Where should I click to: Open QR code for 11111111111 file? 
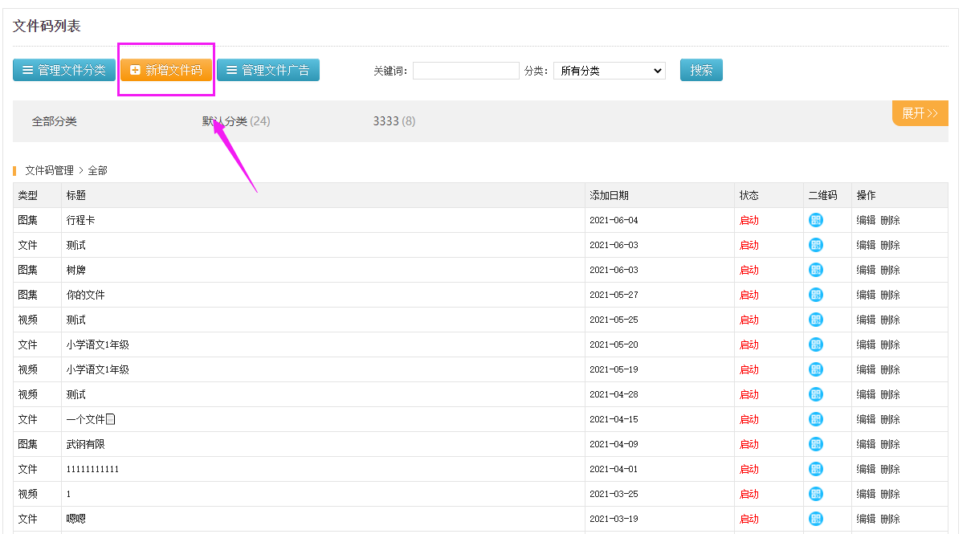(815, 469)
